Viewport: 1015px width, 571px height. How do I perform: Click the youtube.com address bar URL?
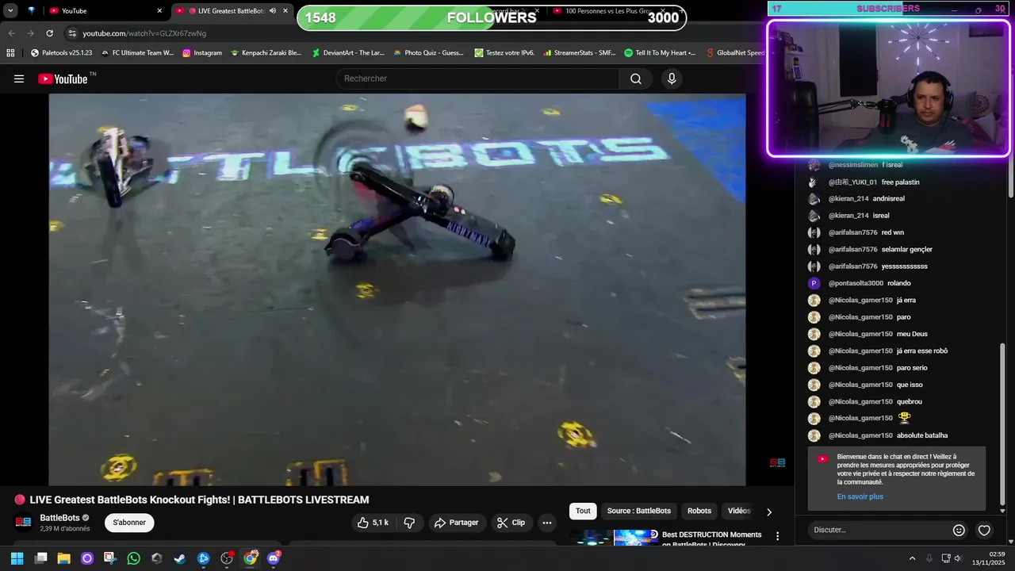coord(144,33)
